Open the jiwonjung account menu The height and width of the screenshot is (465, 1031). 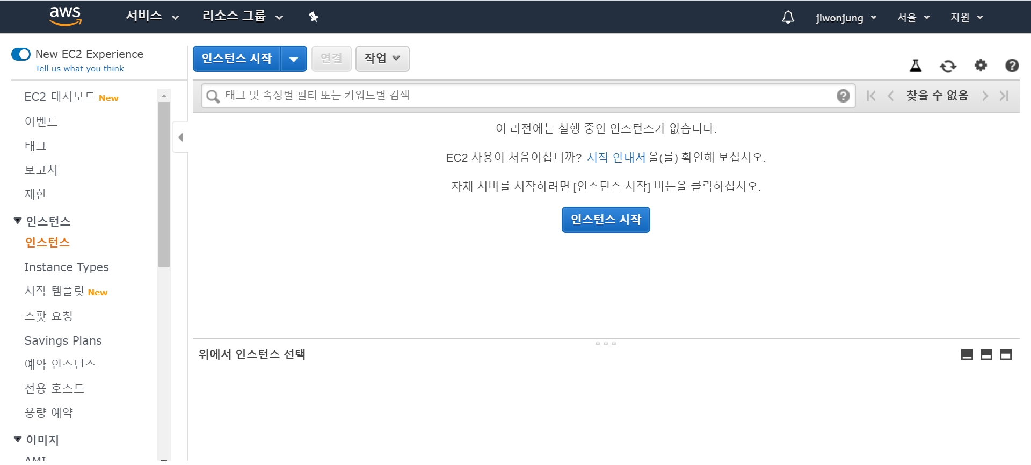point(846,18)
